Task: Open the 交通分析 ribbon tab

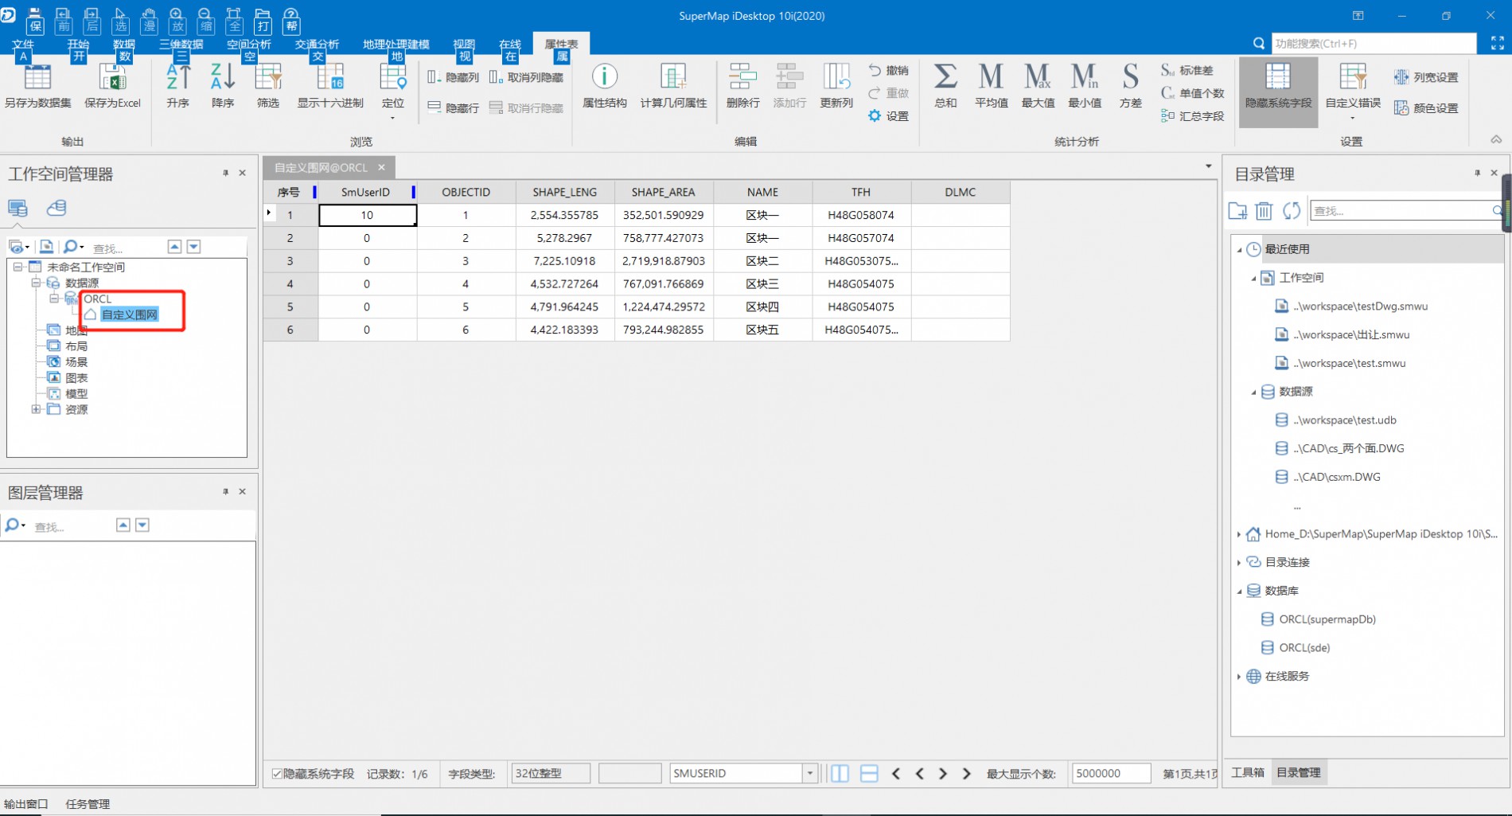Action: coord(317,44)
